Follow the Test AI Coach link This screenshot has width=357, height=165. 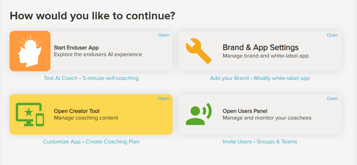(x=61, y=78)
